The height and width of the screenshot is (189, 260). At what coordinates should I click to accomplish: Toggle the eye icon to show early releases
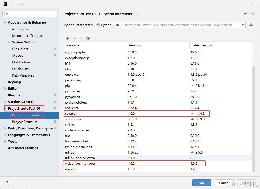click(88, 38)
